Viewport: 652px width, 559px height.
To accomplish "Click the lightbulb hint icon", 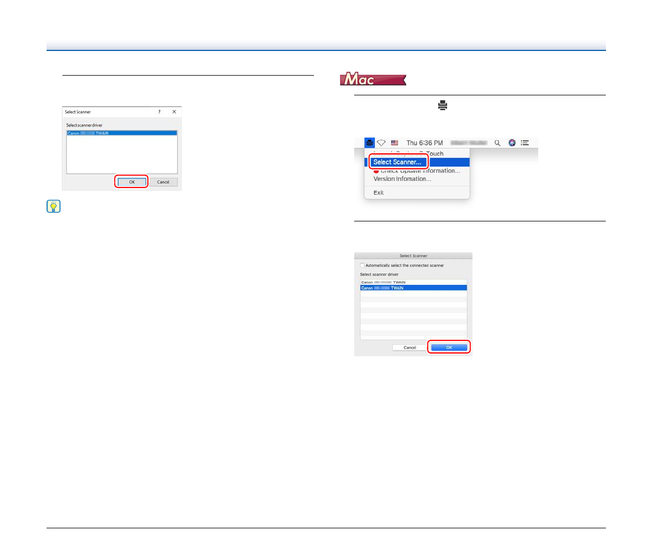I will pyautogui.click(x=54, y=207).
